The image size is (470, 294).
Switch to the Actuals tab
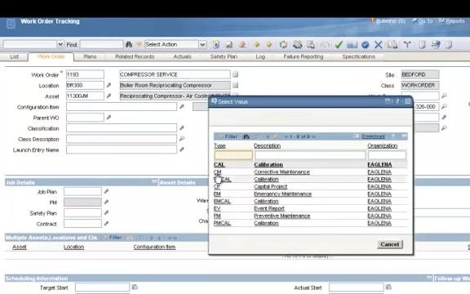pos(182,56)
